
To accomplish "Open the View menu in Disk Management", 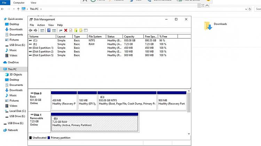I will point(51,25).
